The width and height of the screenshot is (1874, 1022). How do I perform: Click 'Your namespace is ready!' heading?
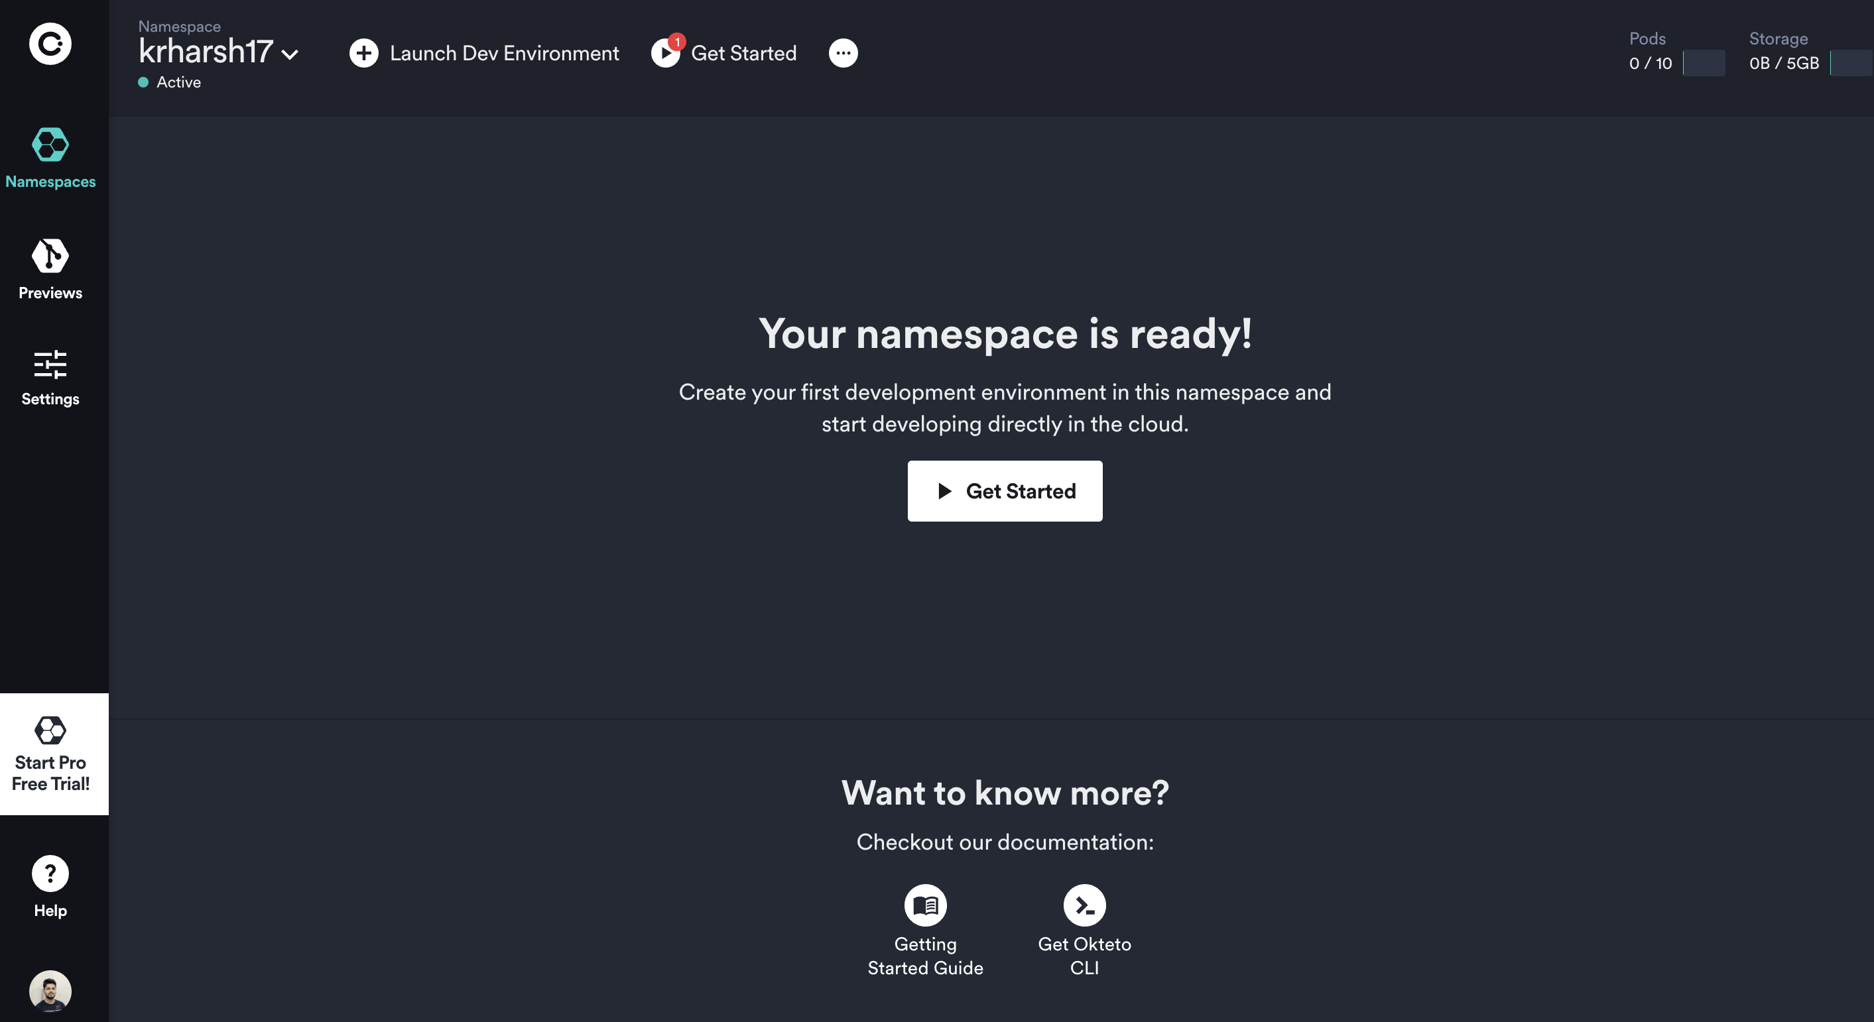click(1005, 334)
